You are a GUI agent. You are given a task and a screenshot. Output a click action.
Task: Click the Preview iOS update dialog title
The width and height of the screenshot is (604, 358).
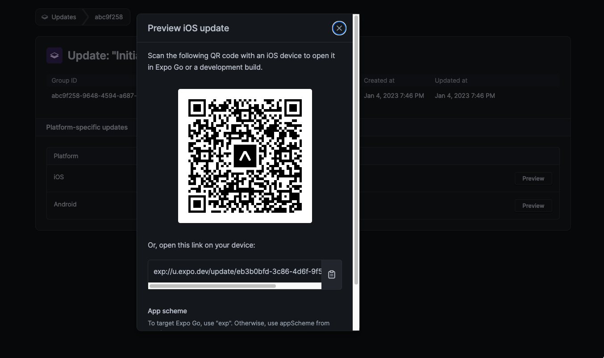click(x=188, y=28)
